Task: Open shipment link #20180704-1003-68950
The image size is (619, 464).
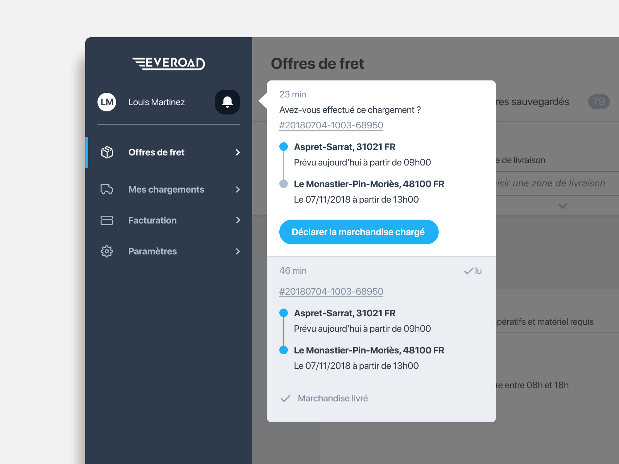Action: [331, 125]
